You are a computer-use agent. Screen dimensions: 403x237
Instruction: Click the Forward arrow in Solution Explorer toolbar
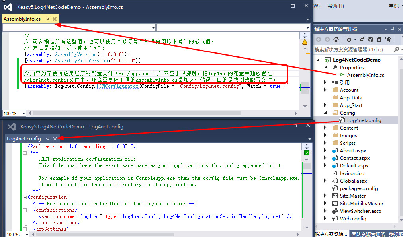tap(327, 39)
